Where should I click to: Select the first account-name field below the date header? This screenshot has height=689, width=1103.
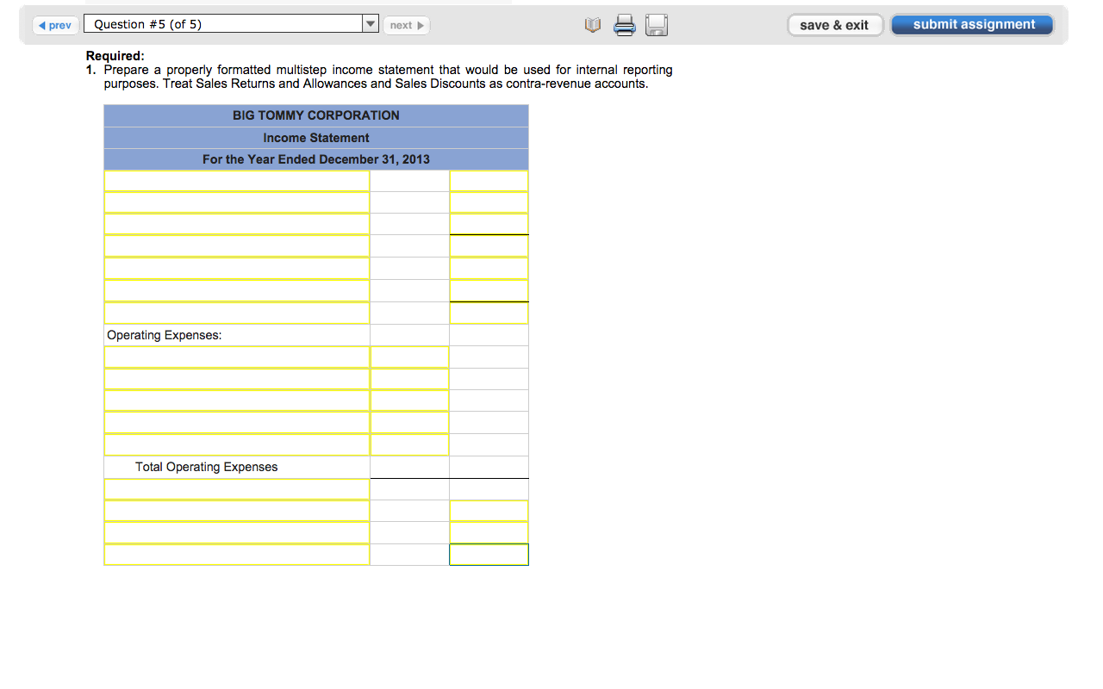237,181
